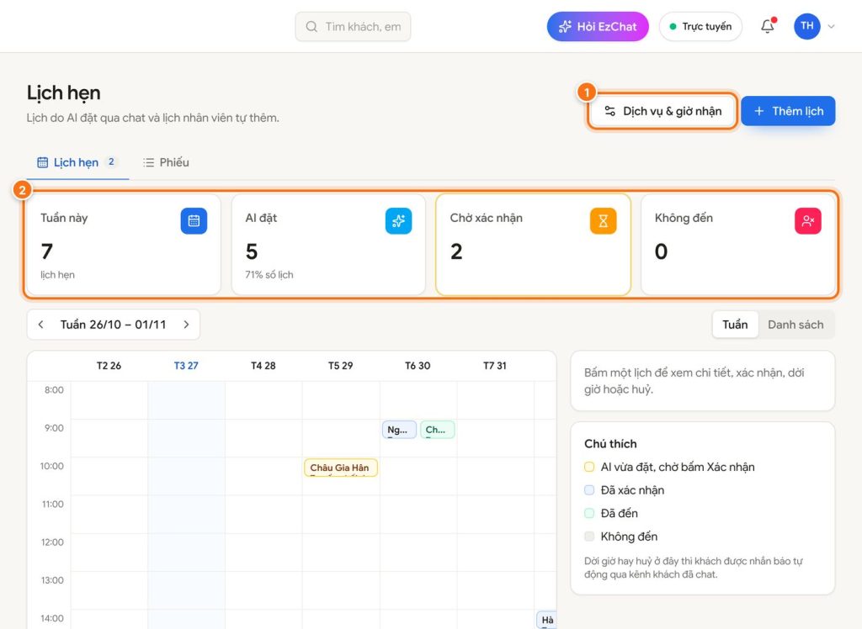Image resolution: width=862 pixels, height=629 pixels.
Task: Click the yellow AI vừa đặt legend swatch
Action: point(589,467)
